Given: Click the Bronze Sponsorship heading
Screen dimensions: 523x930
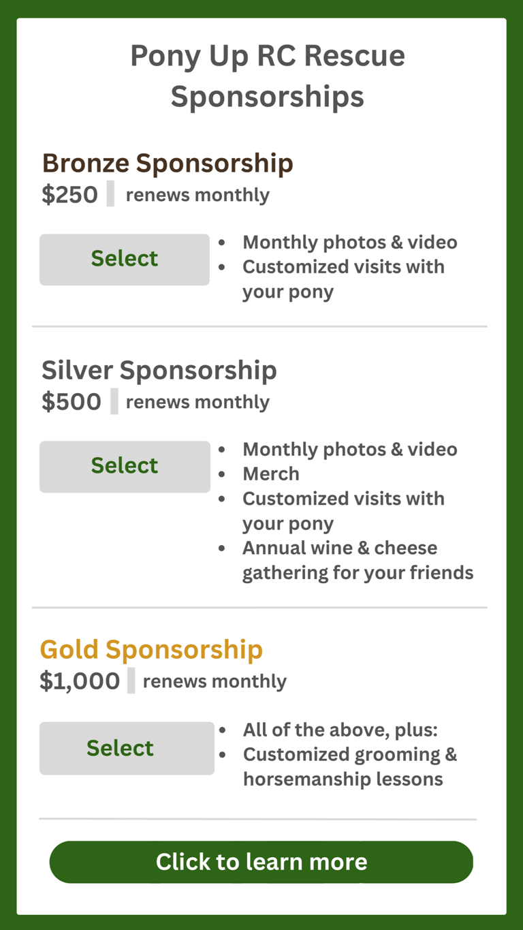Looking at the screenshot, I should [168, 164].
